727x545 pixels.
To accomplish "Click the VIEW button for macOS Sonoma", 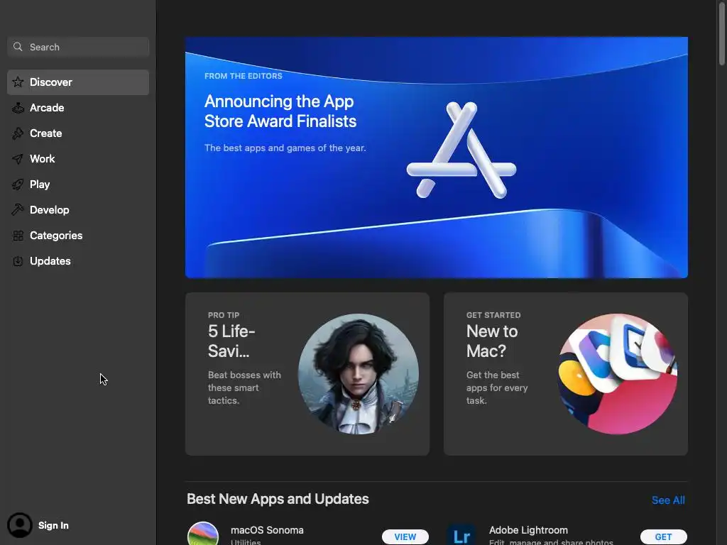I will [405, 536].
